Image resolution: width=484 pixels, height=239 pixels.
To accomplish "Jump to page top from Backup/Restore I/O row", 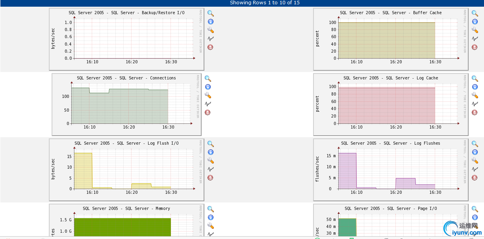I will pyautogui.click(x=211, y=47).
